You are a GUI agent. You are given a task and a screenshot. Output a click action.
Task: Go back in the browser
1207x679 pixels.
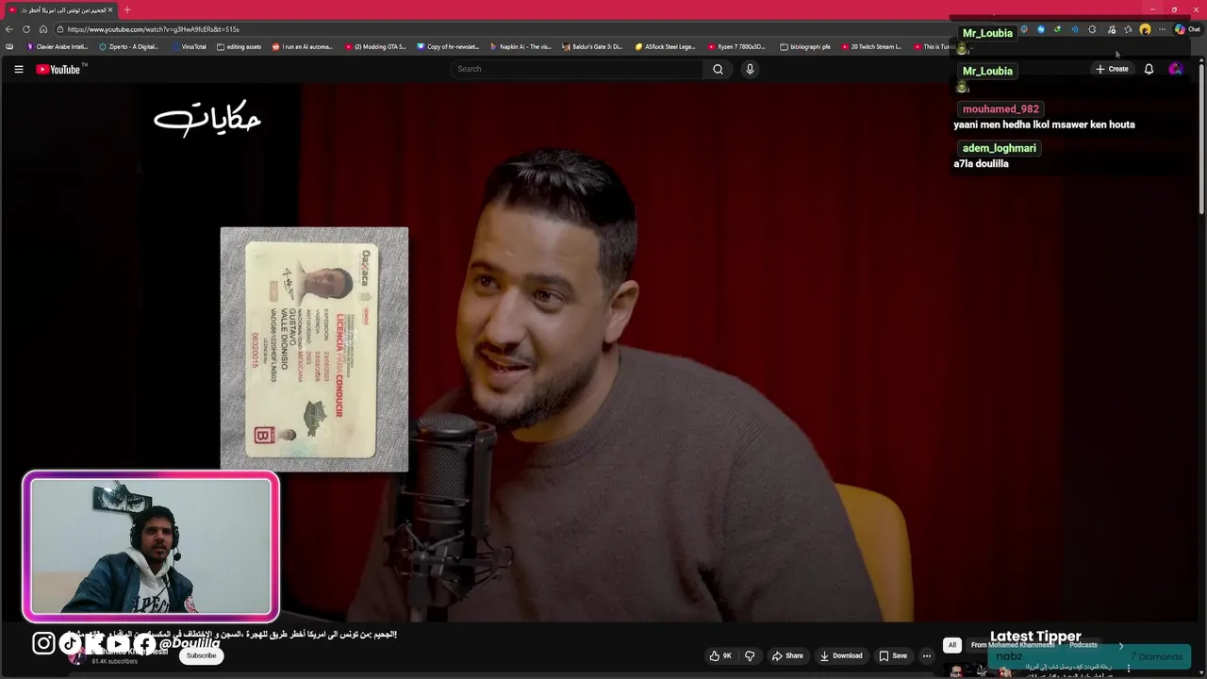9,29
